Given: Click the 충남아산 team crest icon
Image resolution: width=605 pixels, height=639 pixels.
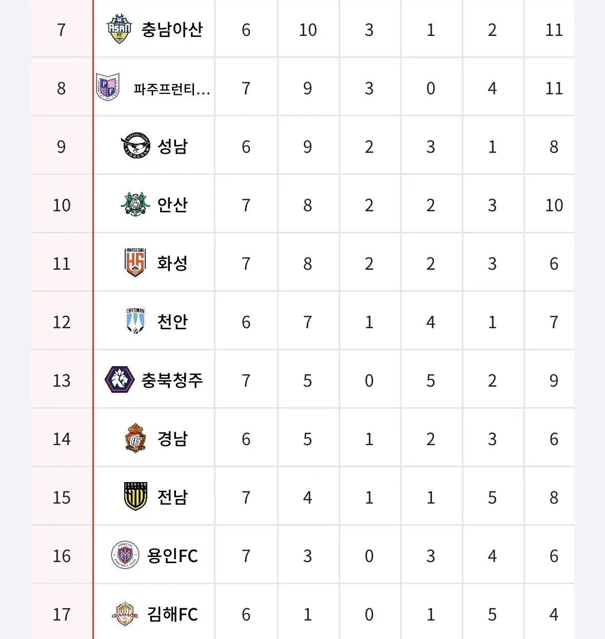Looking at the screenshot, I should tap(119, 29).
